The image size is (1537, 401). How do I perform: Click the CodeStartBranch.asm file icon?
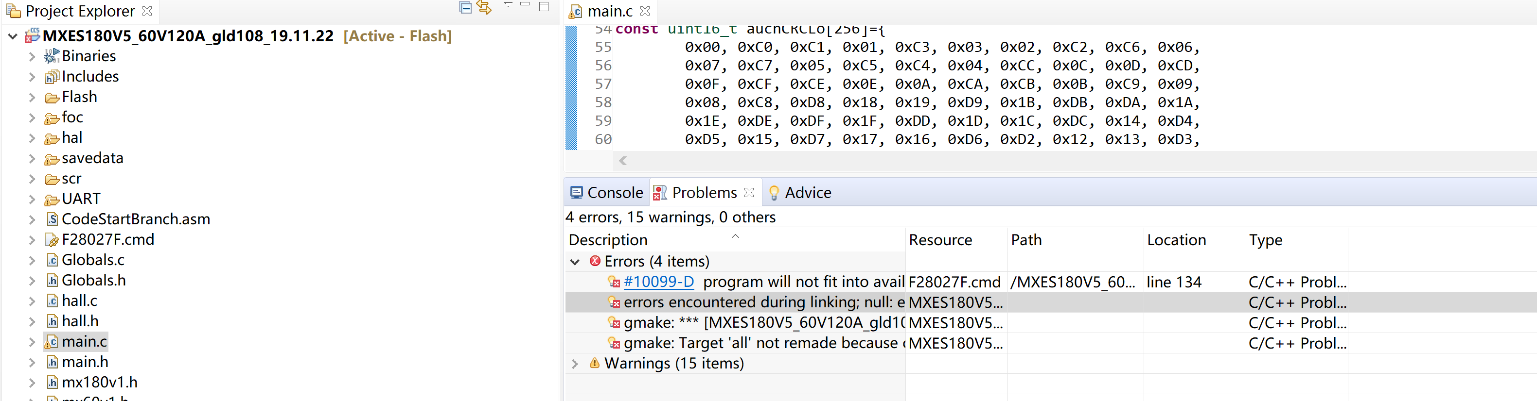click(x=52, y=219)
